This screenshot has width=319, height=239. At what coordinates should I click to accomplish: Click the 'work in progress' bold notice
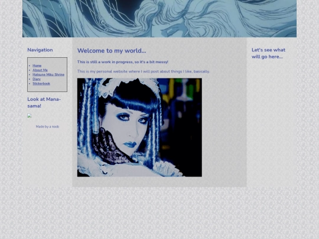coord(123,62)
